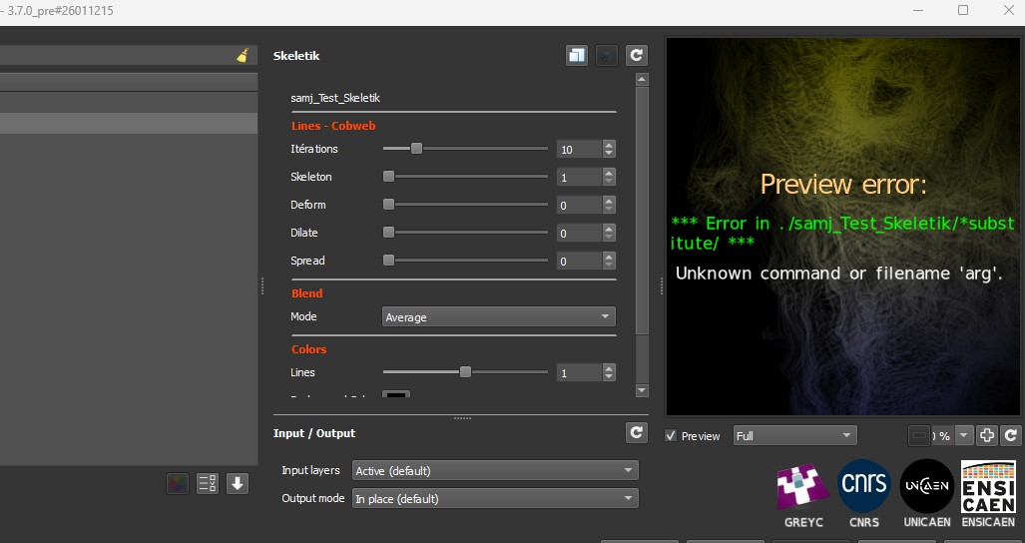The image size is (1025, 543).
Task: Click the filter selection mode list icon
Action: coord(208,483)
